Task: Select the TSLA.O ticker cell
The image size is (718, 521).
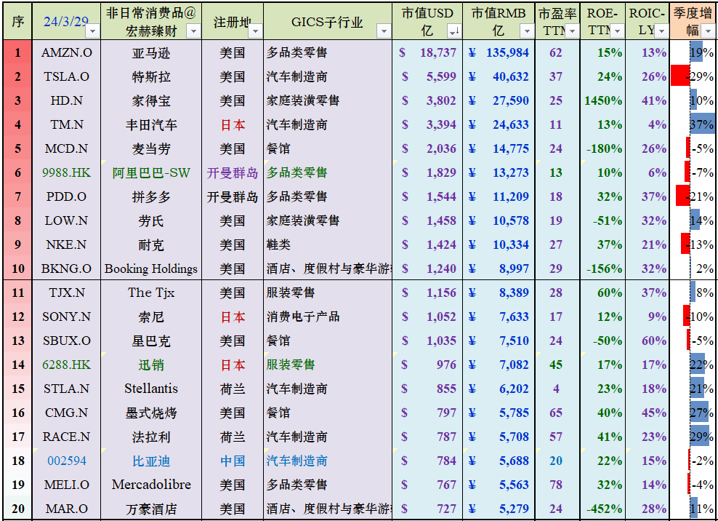Action: tap(66, 76)
